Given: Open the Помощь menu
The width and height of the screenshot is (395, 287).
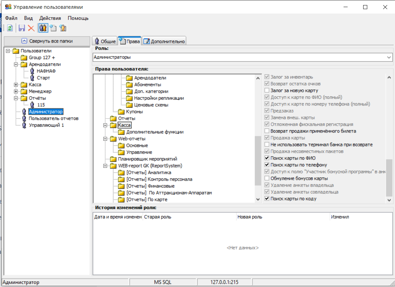Looking at the screenshot, I should [78, 18].
